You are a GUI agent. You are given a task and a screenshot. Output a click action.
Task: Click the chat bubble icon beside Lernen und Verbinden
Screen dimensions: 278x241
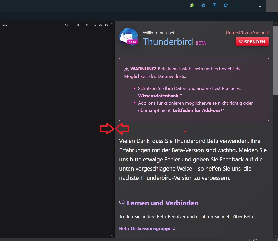[122, 203]
